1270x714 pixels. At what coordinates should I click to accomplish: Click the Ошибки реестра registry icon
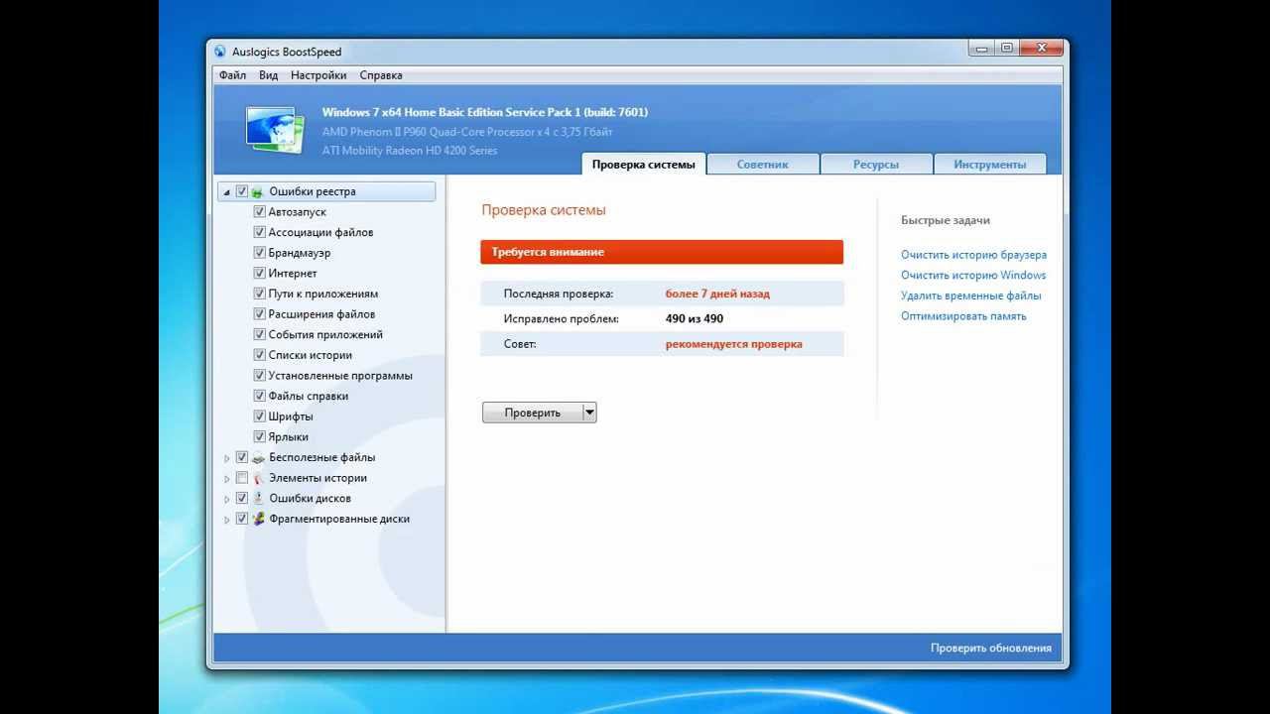click(258, 191)
